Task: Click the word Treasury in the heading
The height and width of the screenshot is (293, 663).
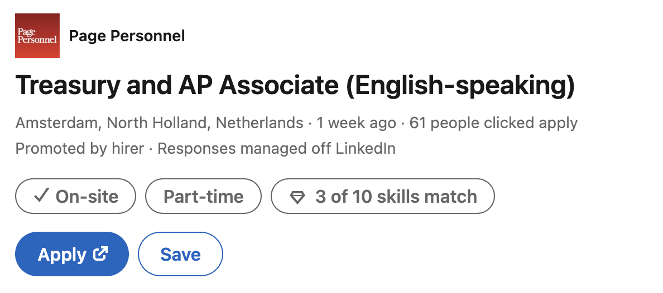Action: tap(68, 85)
